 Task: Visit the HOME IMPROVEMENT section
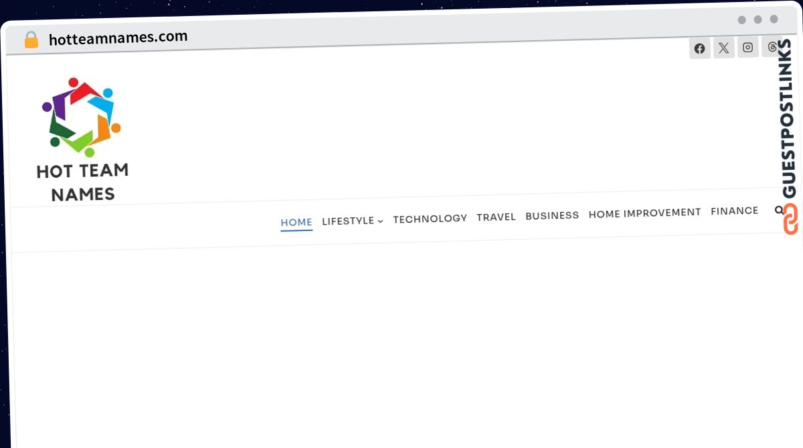pyautogui.click(x=644, y=213)
